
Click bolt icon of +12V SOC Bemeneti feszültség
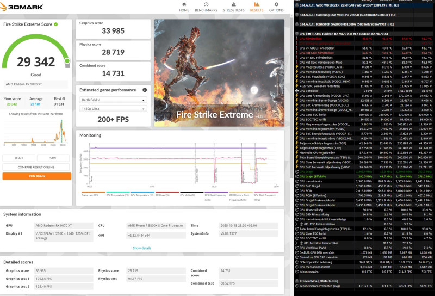(296, 86)
